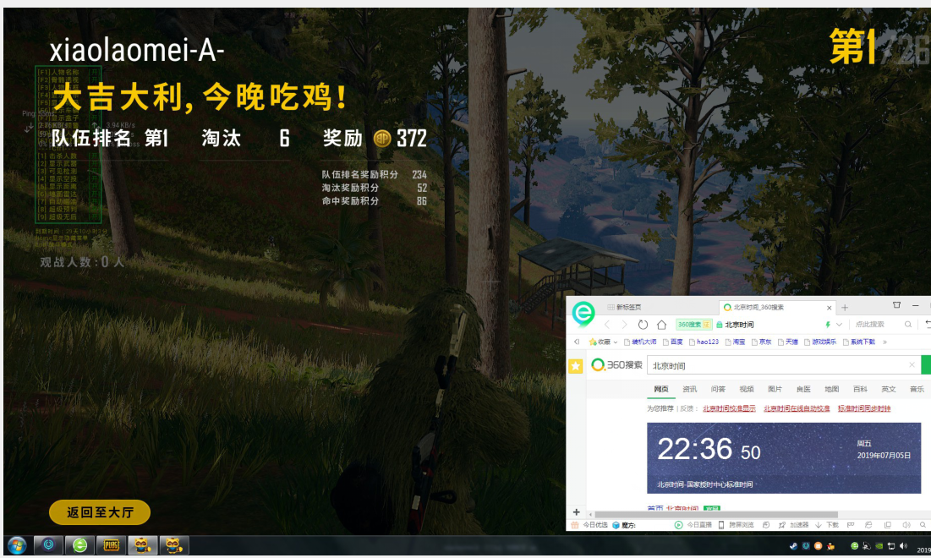Open the 收藏 favorites dropdown
The height and width of the screenshot is (558, 931).
coord(603,342)
